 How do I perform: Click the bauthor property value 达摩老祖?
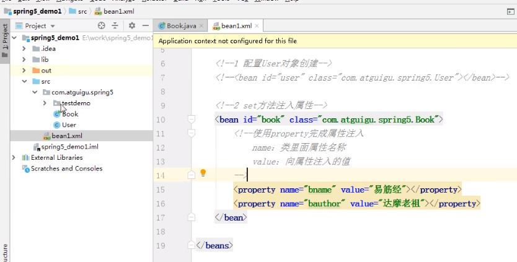click(x=402, y=204)
